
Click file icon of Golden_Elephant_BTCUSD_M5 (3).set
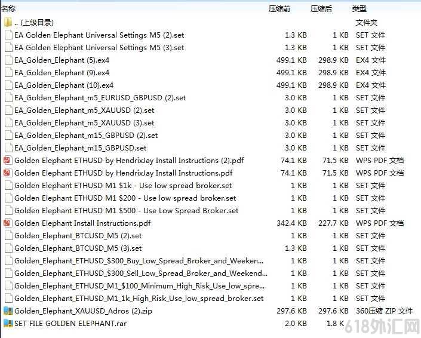coord(8,248)
